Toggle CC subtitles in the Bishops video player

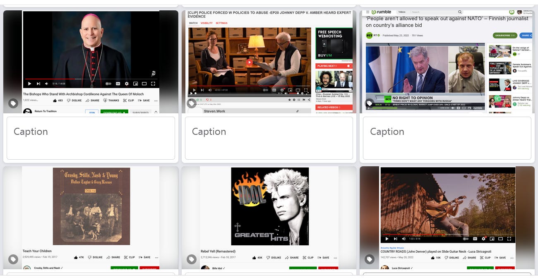pos(118,84)
